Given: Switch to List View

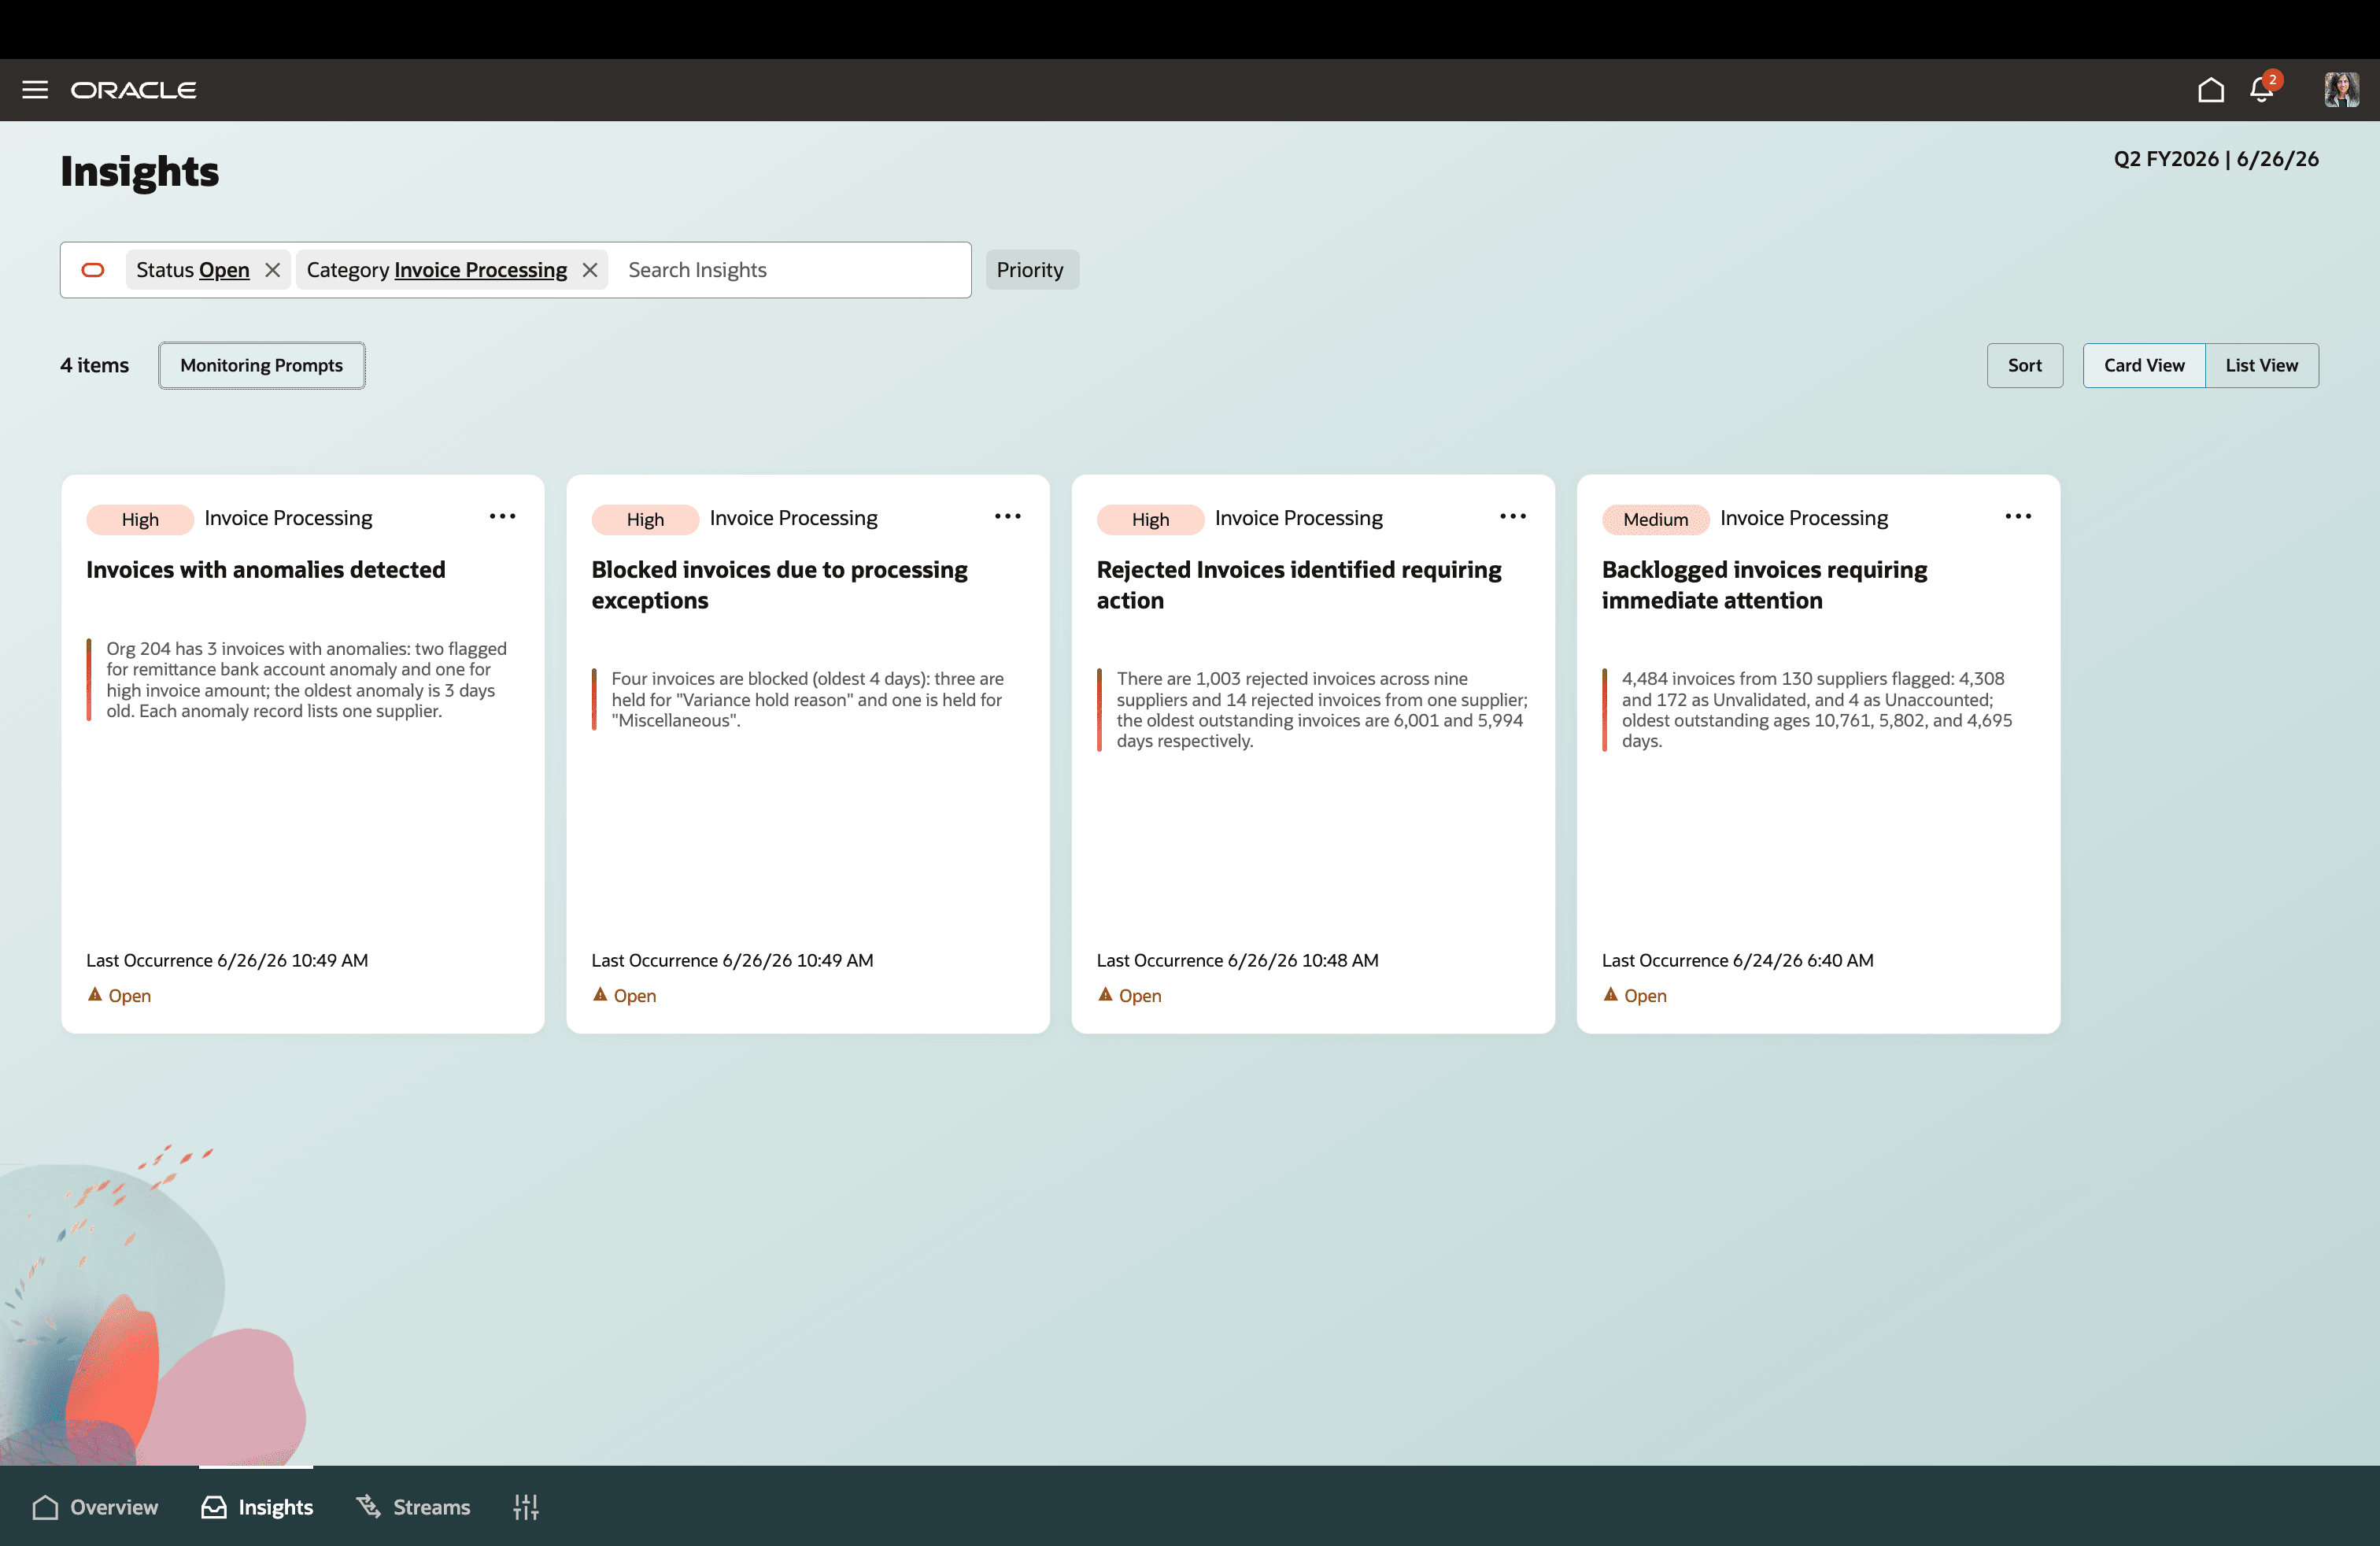Looking at the screenshot, I should [2261, 366].
